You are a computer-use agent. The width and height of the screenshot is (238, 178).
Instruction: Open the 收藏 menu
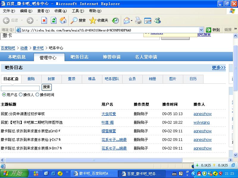coord(61,11)
